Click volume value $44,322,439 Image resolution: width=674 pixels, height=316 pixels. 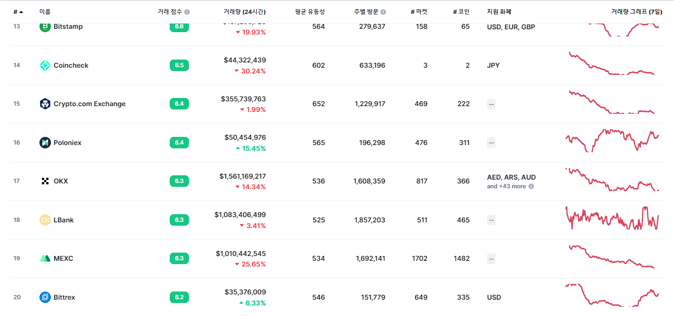(x=245, y=60)
